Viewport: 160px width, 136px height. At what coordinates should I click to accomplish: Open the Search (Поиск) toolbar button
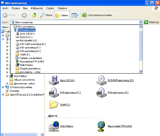tap(46, 15)
